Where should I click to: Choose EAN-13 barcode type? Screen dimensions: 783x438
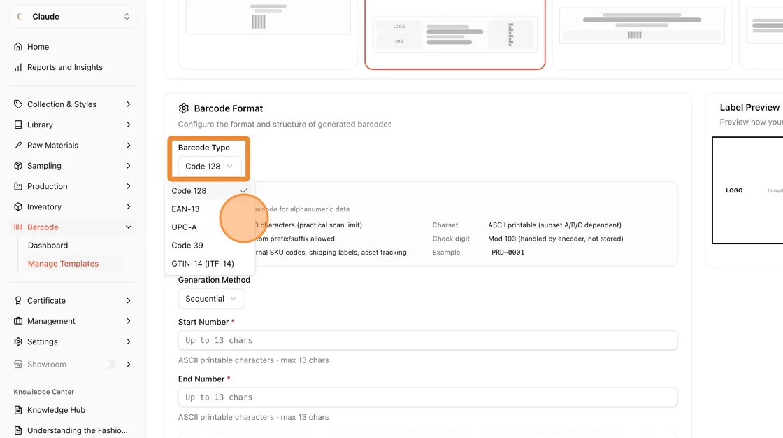[x=210, y=209]
